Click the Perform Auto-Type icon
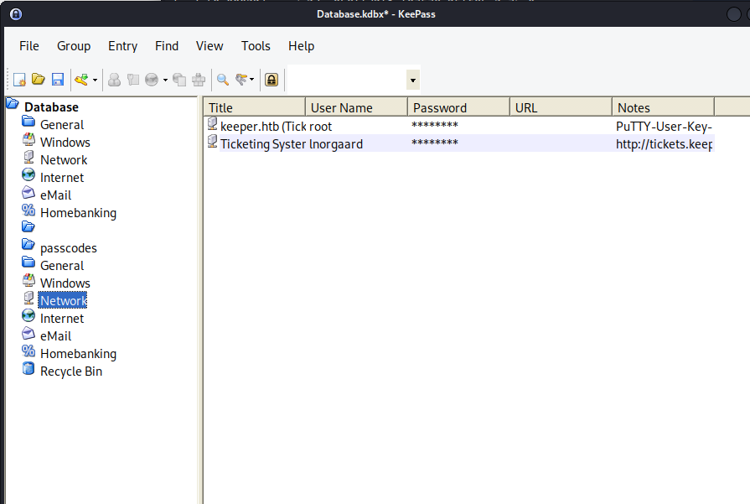The height and width of the screenshot is (504, 750). click(x=199, y=80)
